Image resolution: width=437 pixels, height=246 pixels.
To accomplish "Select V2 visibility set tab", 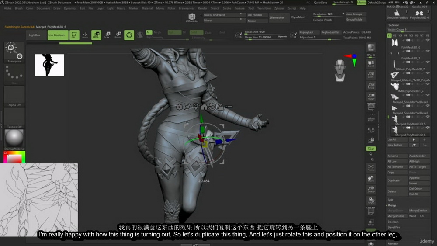I will [394, 35].
